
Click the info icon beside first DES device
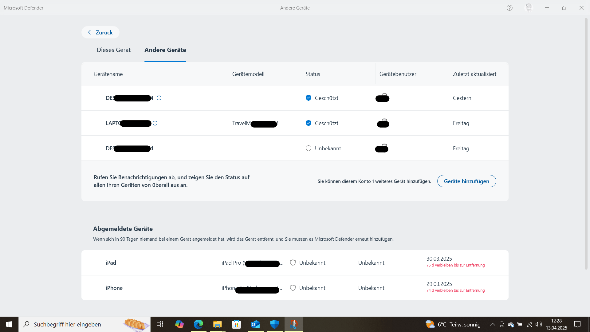pos(159,98)
